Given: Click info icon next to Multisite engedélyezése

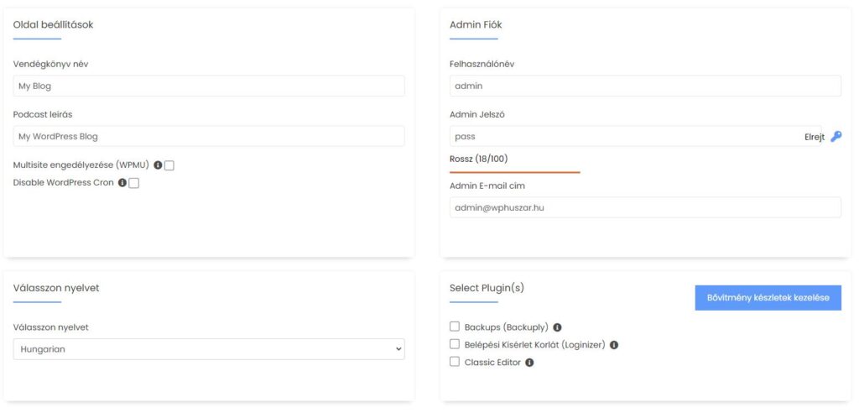Looking at the screenshot, I should pos(158,165).
